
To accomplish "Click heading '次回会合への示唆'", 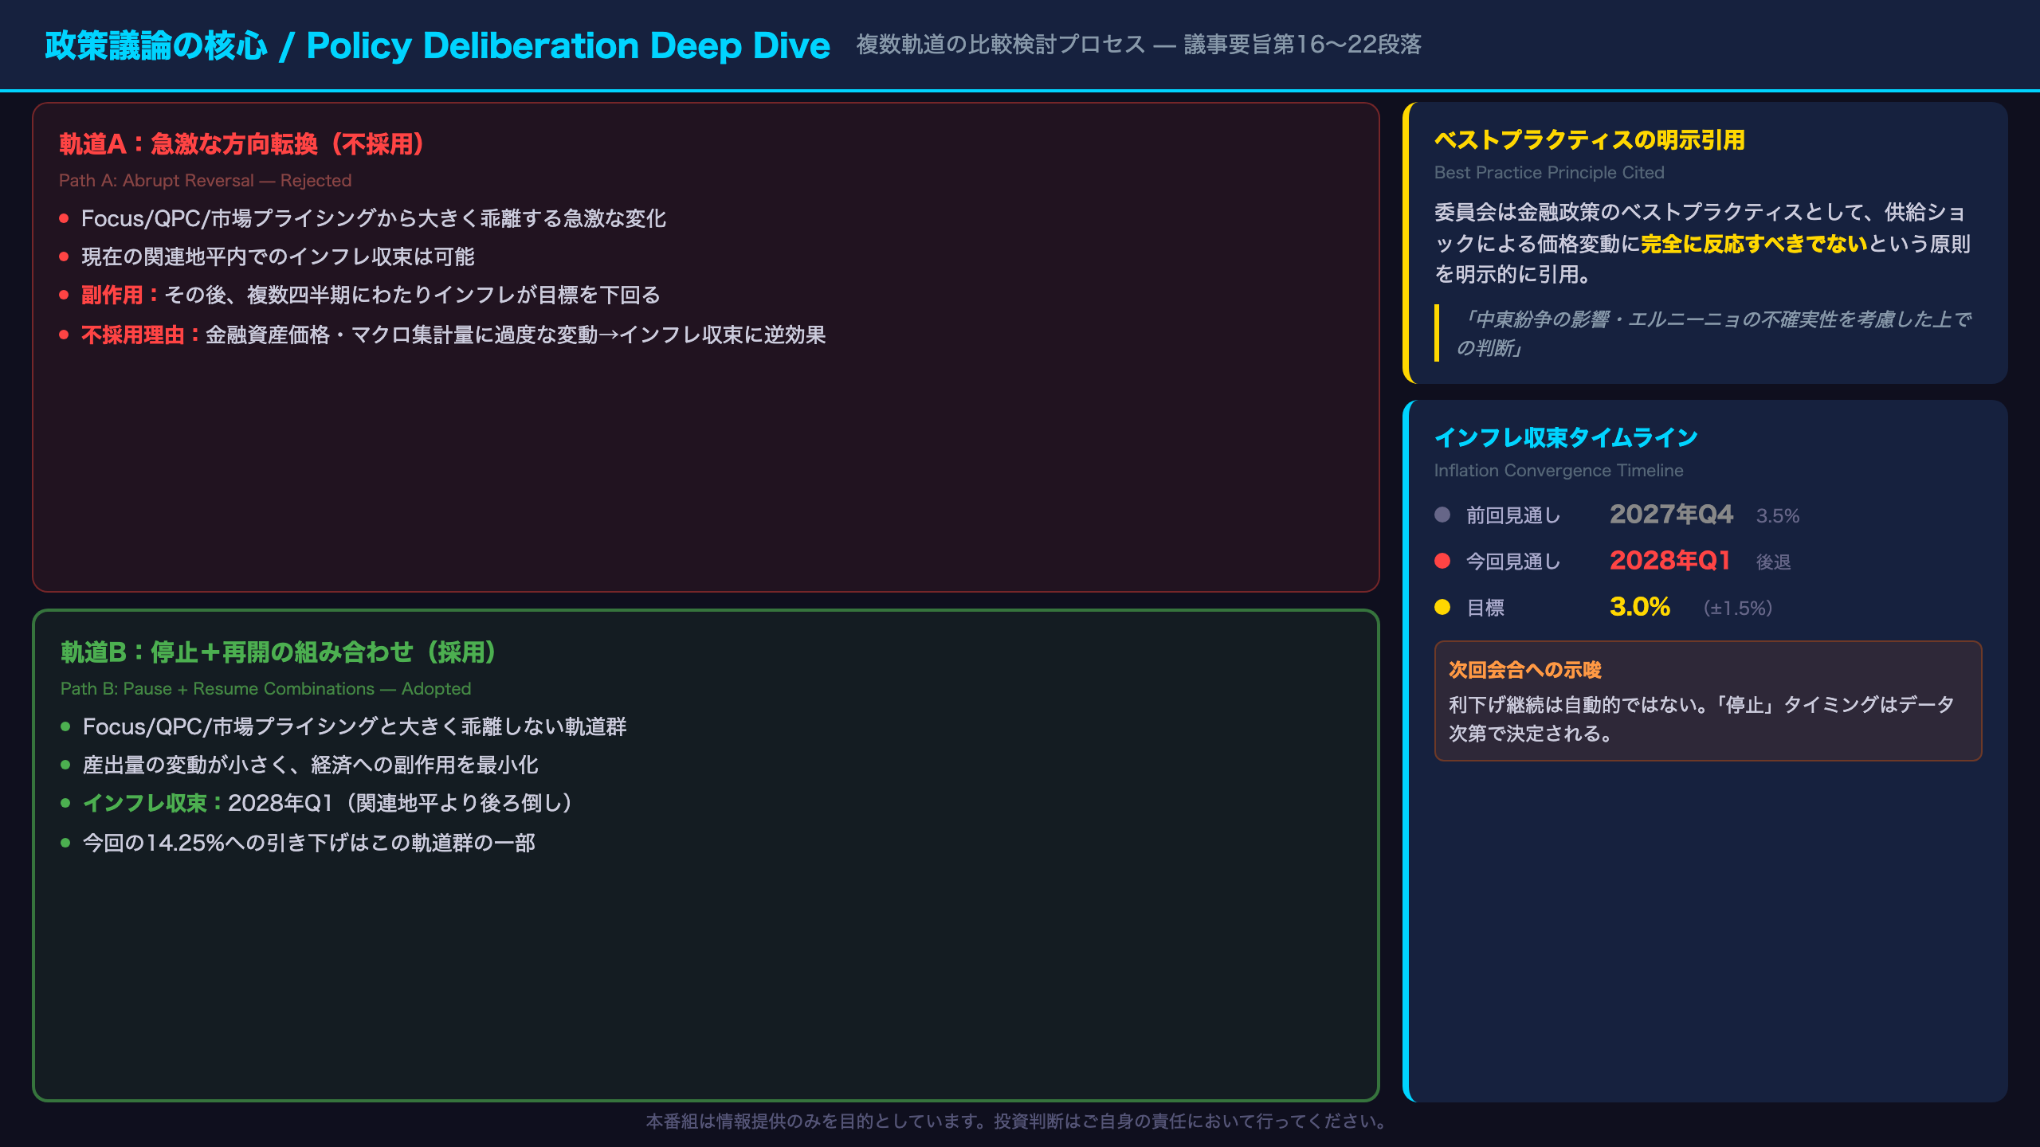I will point(1524,670).
